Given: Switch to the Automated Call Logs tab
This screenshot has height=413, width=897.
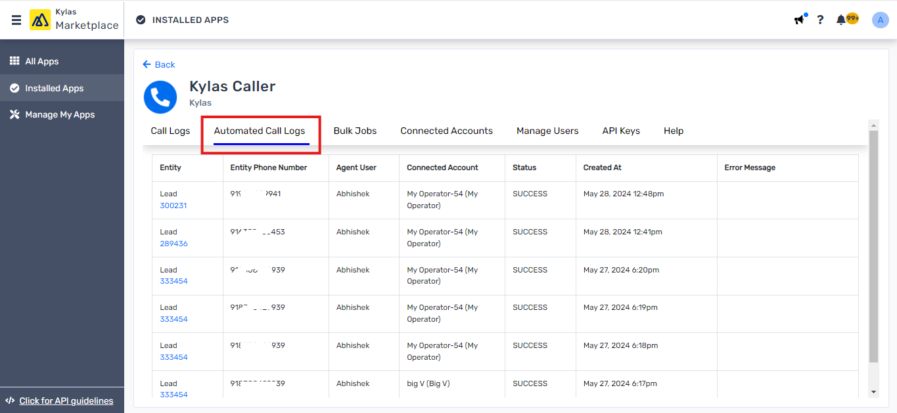Looking at the screenshot, I should coord(260,131).
